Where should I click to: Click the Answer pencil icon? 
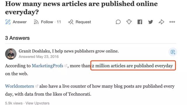pos(8,22)
